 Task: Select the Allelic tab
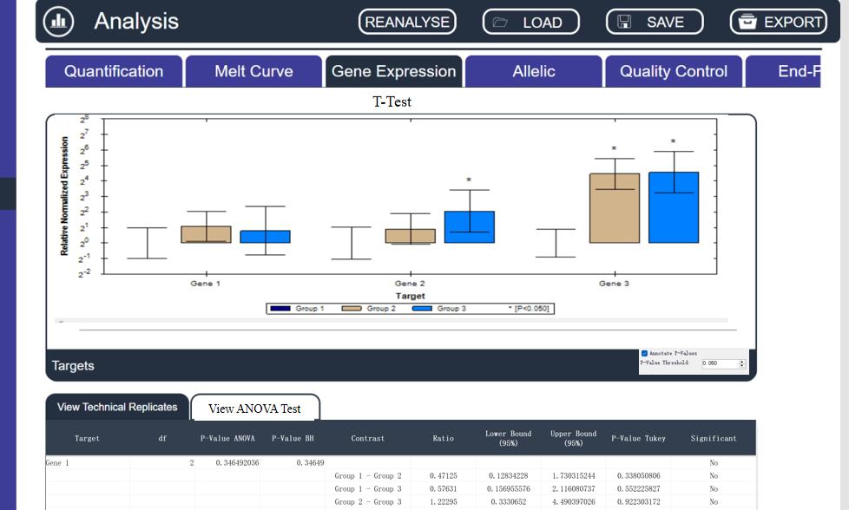pyautogui.click(x=533, y=72)
